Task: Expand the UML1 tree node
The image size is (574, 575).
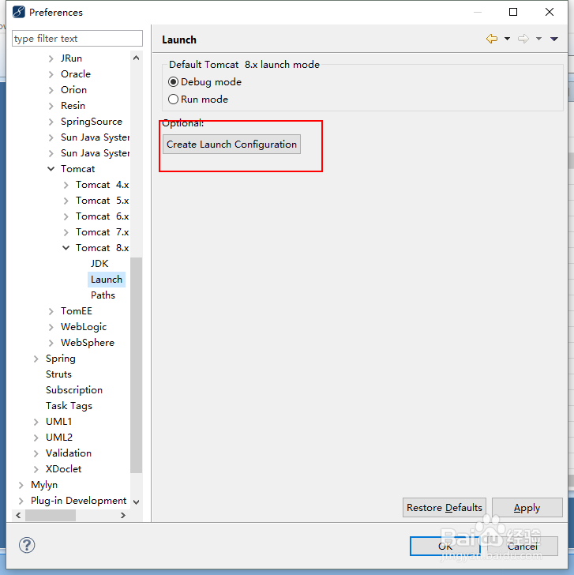Action: tap(36, 422)
